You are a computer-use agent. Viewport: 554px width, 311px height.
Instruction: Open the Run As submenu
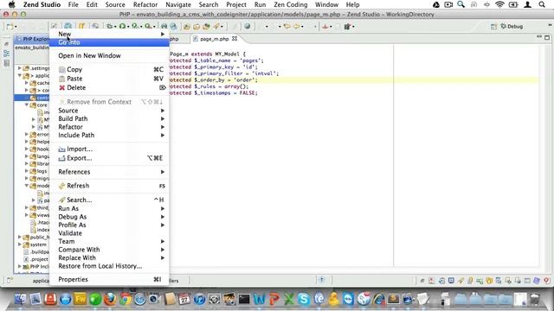[x=109, y=208]
